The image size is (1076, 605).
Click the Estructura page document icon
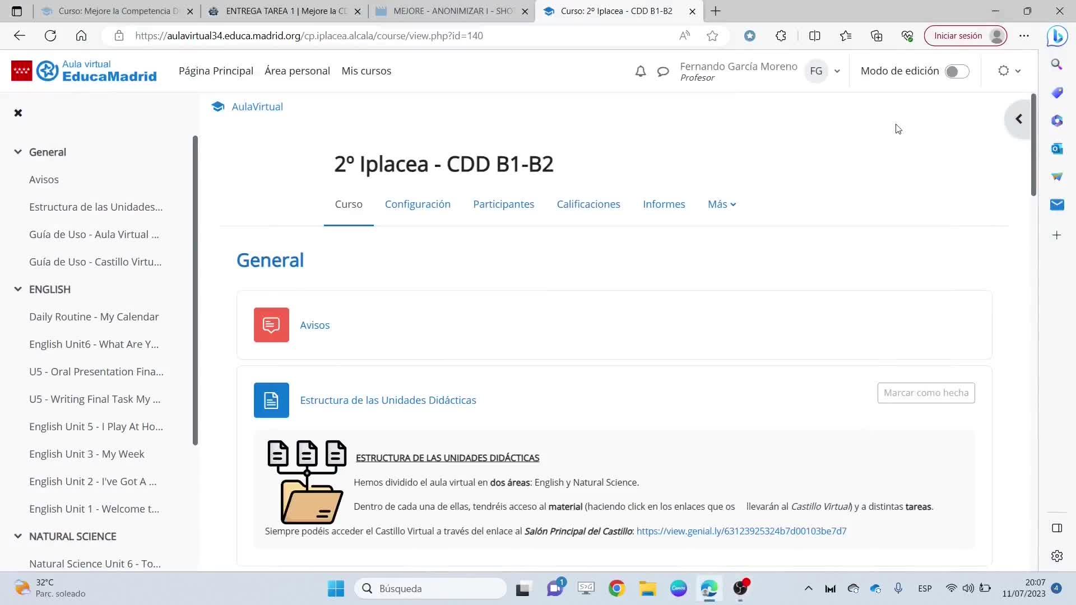271,400
